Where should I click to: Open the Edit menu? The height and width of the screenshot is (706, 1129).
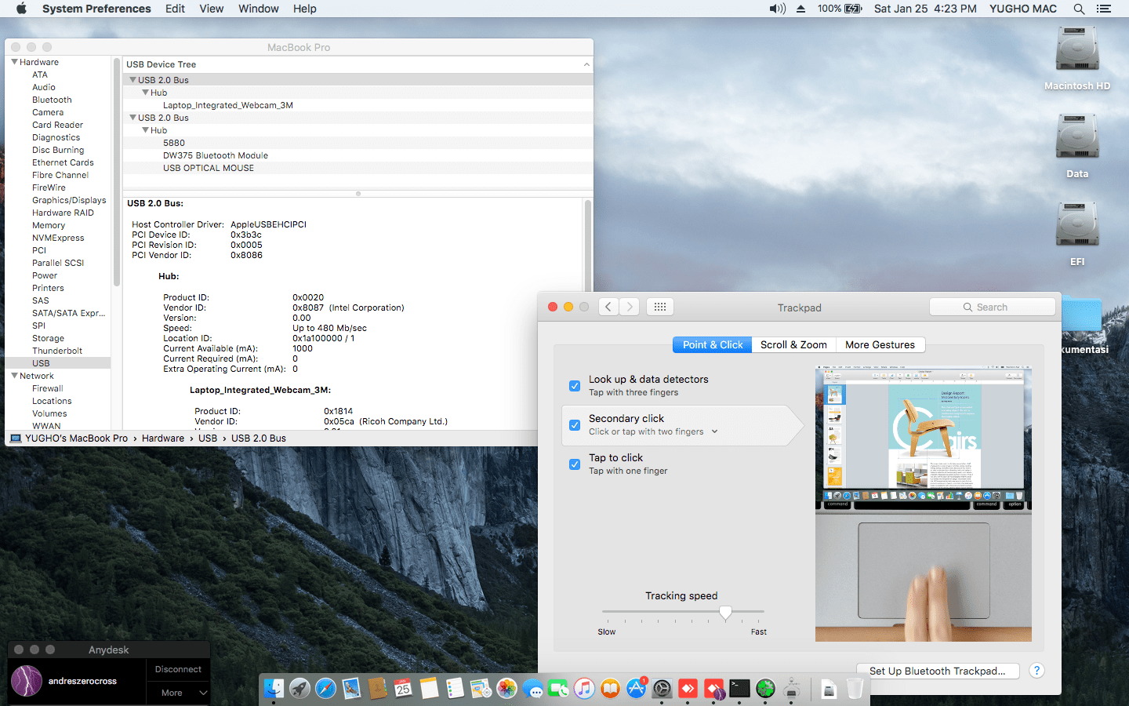tap(175, 9)
